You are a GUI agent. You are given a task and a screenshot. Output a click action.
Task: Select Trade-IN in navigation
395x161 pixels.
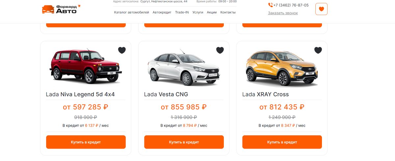[182, 12]
